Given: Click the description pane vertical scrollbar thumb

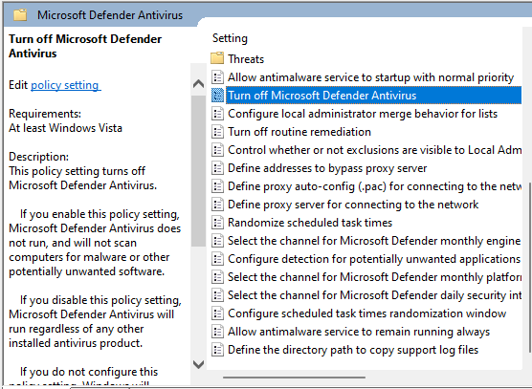Looking at the screenshot, I should (198, 171).
